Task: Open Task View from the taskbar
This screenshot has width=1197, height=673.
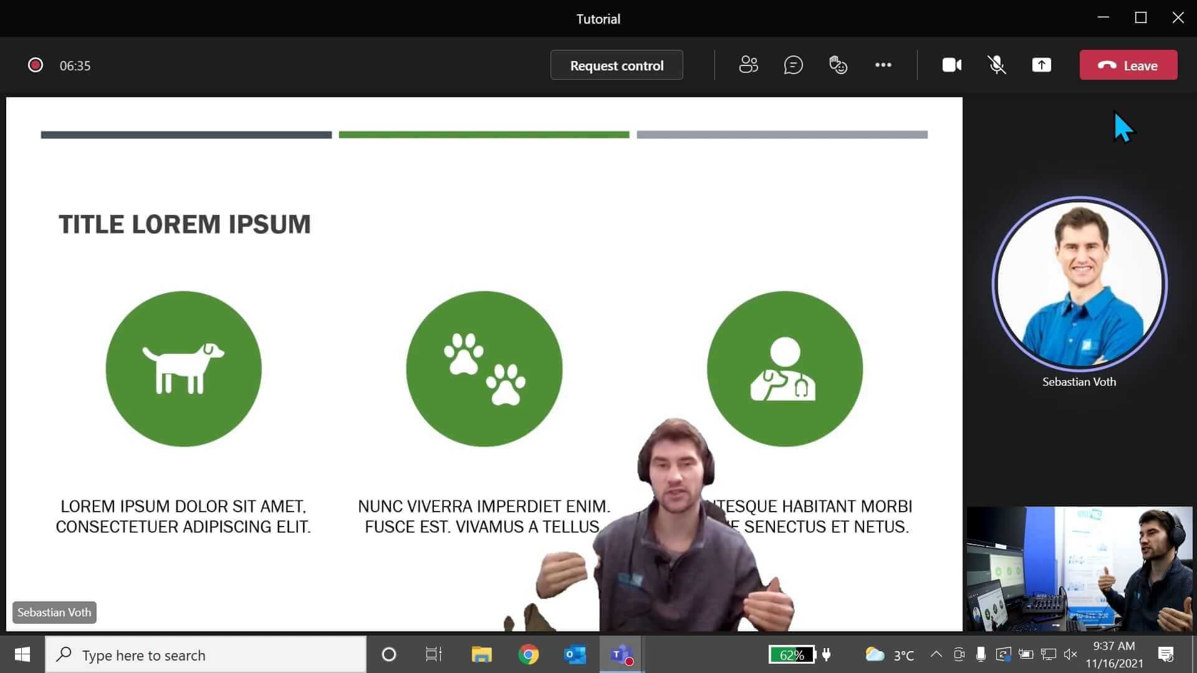Action: 433,654
